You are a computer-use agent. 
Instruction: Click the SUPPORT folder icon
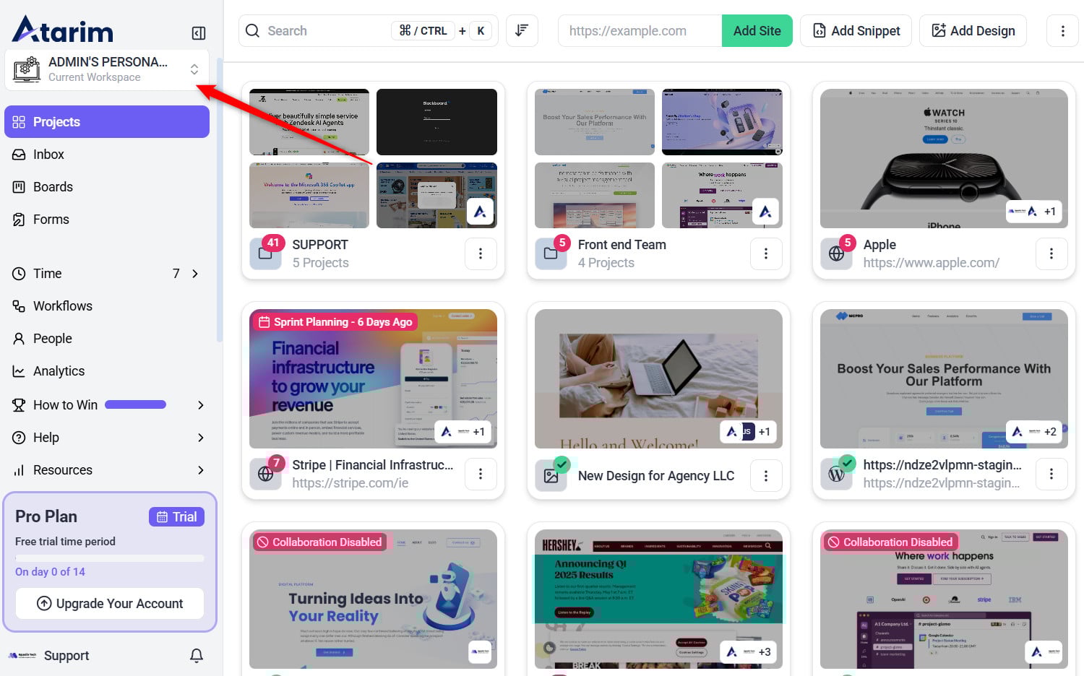[265, 254]
